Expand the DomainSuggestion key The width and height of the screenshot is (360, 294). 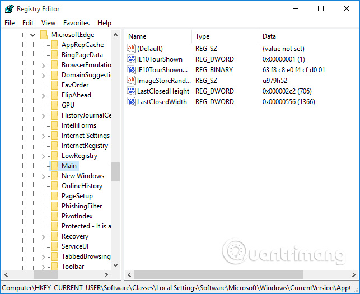(43, 76)
